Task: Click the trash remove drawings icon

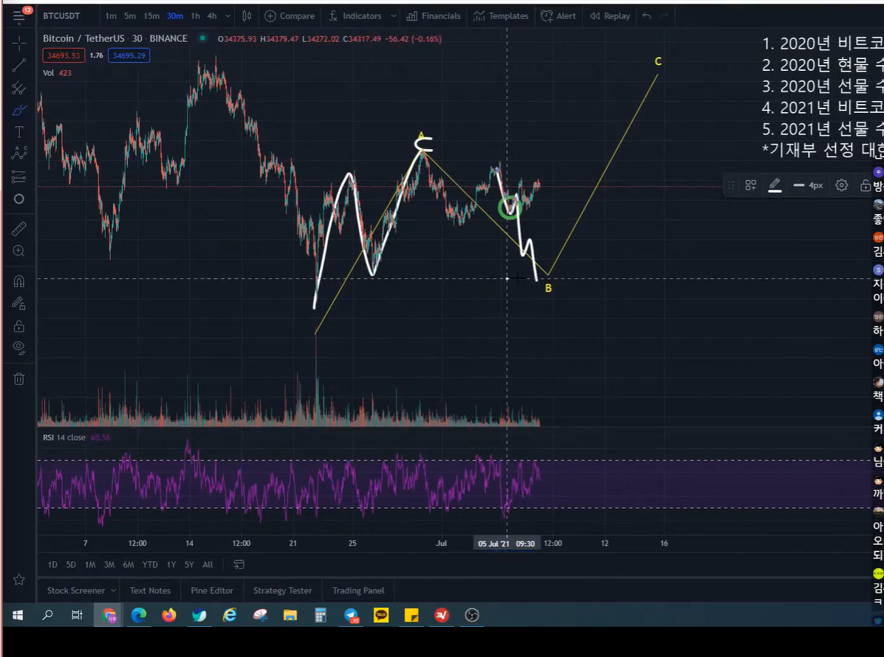Action: (x=18, y=379)
